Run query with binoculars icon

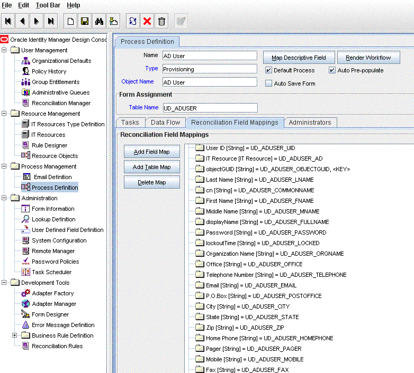click(99, 21)
